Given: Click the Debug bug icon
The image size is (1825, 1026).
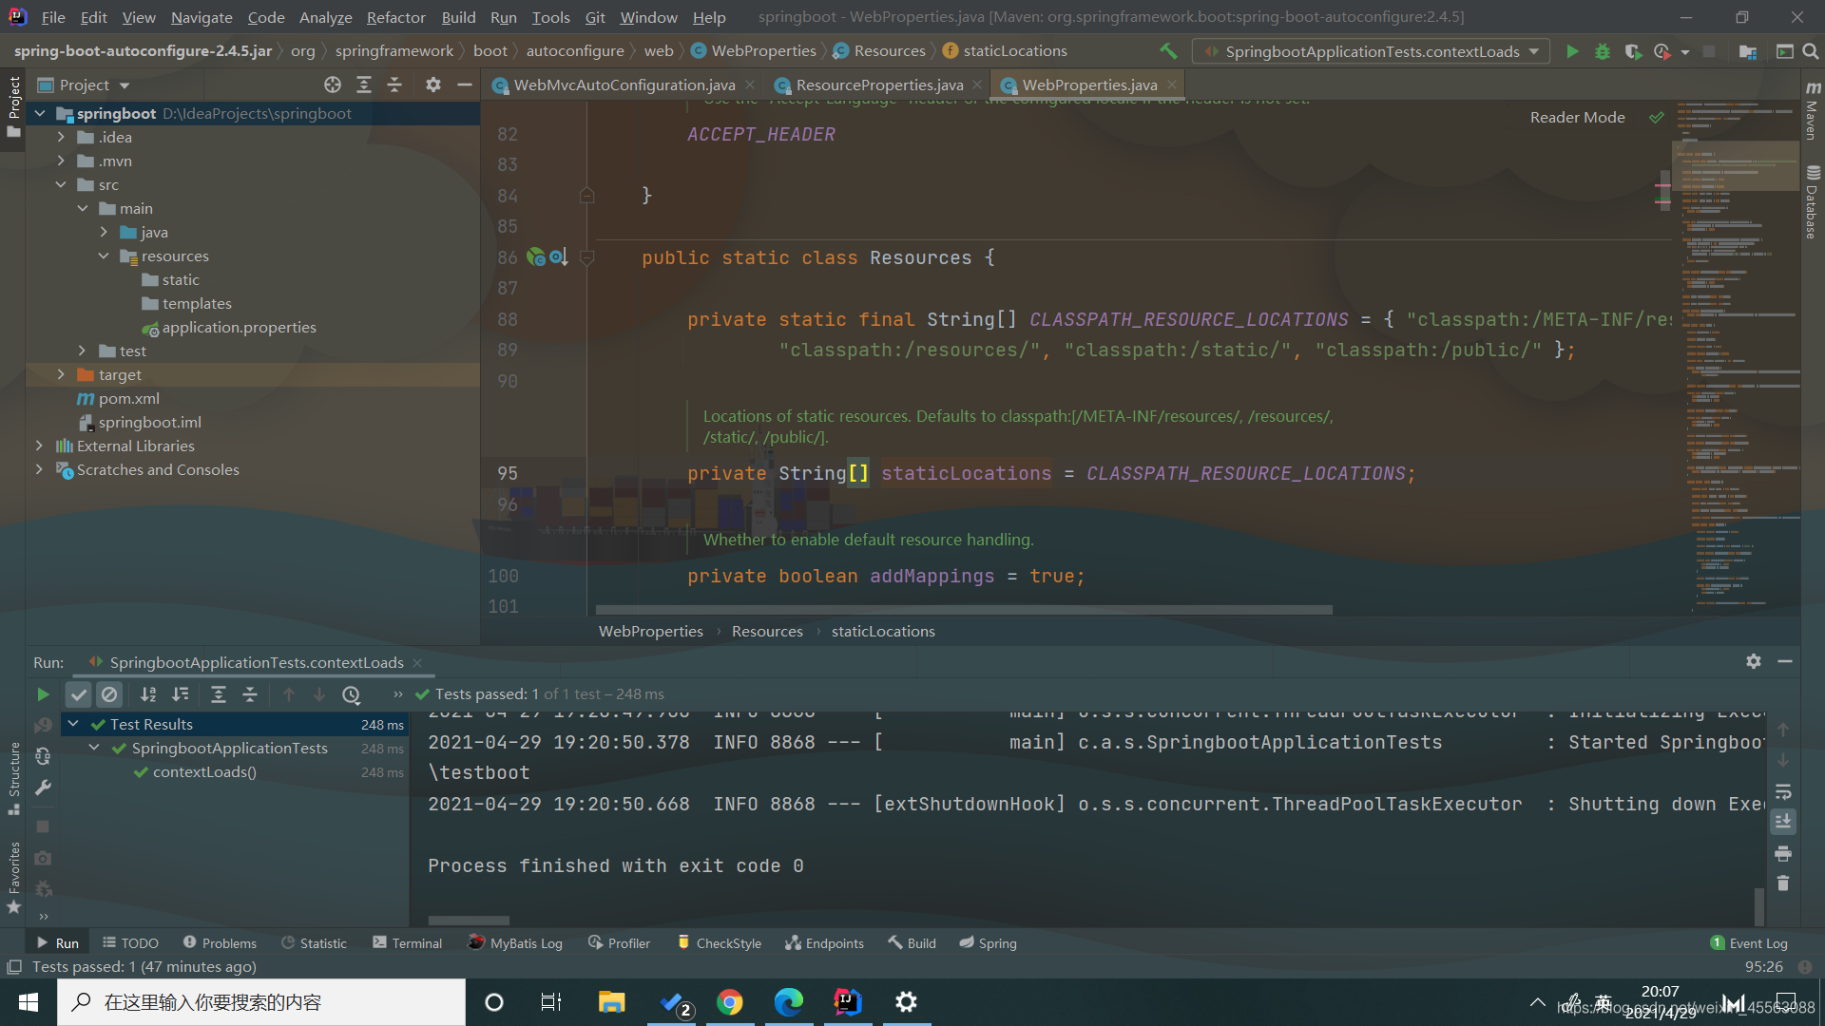Looking at the screenshot, I should (1603, 51).
